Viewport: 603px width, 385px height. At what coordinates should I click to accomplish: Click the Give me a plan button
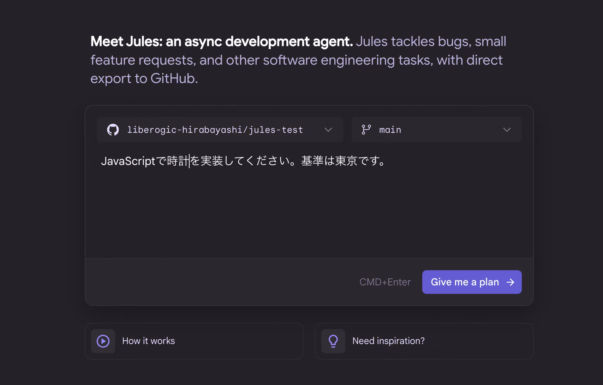coord(472,282)
